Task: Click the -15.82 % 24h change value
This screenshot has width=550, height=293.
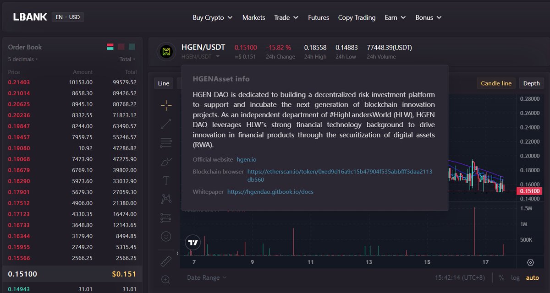Action: point(279,48)
